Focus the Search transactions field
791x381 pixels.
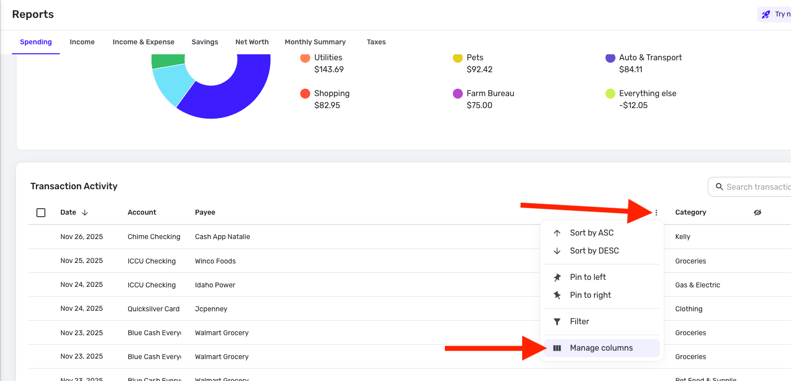750,187
